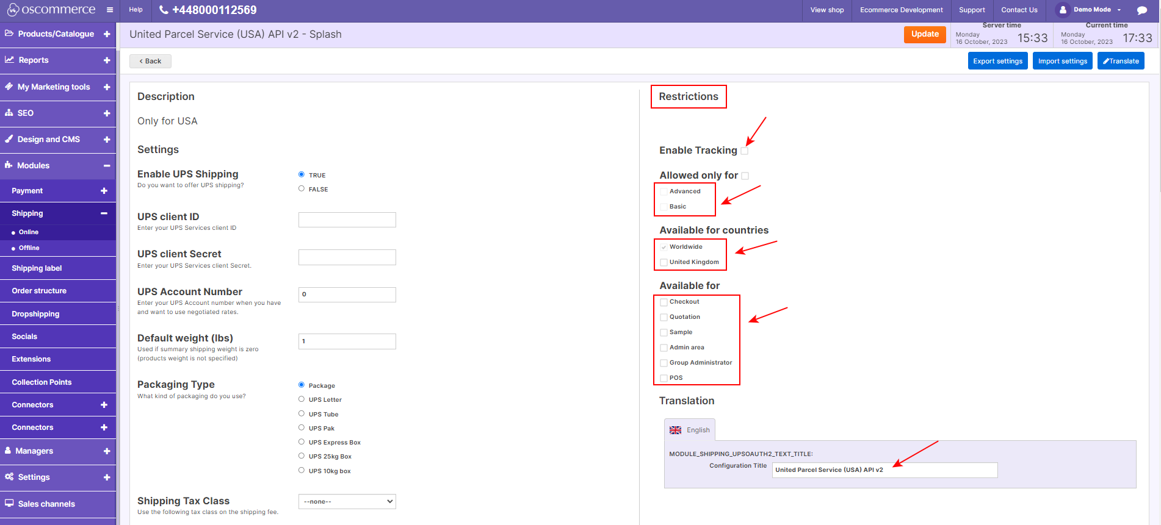Open the chat bubble icon in header
This screenshot has height=525, width=1161.
click(1141, 10)
